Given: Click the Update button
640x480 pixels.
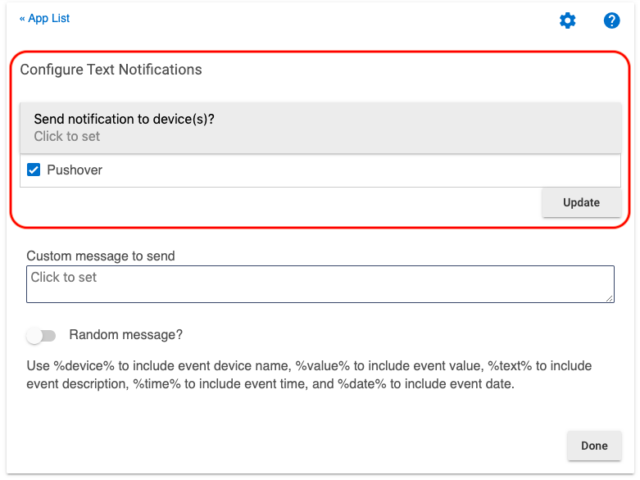Looking at the screenshot, I should [581, 202].
